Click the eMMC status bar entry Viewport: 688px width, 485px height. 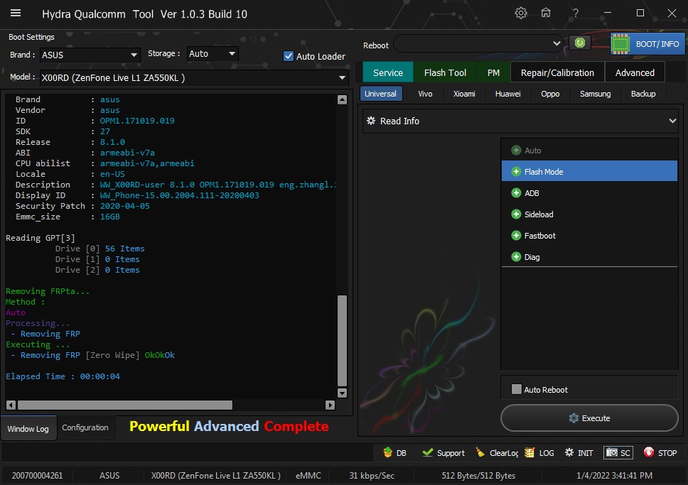click(x=308, y=475)
